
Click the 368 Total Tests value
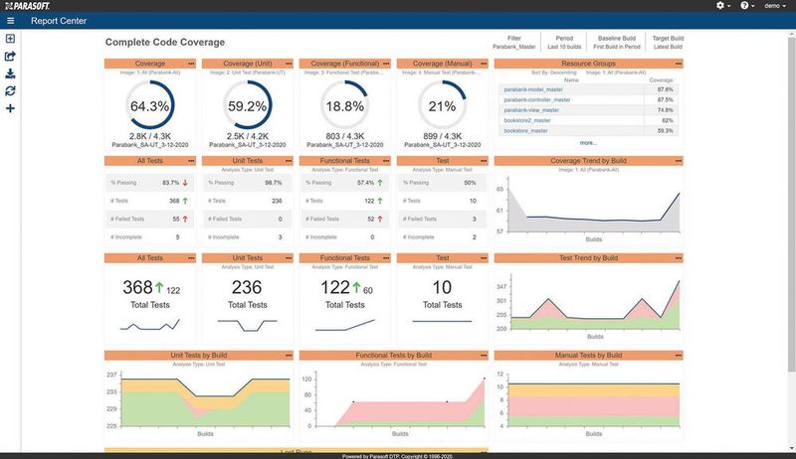137,287
